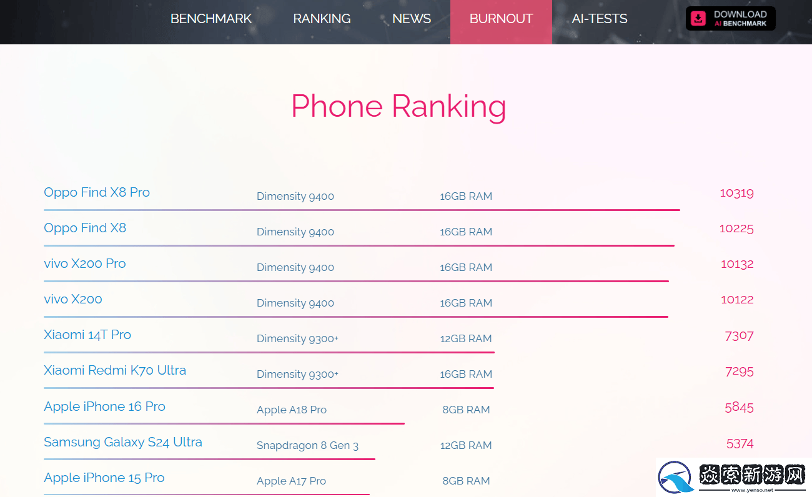This screenshot has height=497, width=812.
Task: Open the BENCHMARK menu item
Action: tap(211, 19)
